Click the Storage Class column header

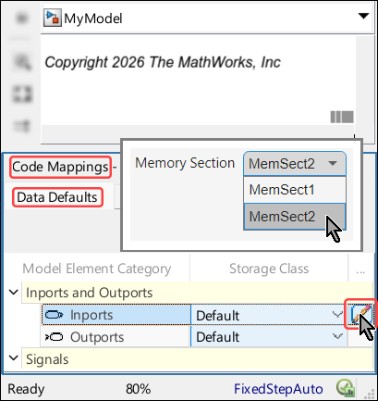point(269,269)
